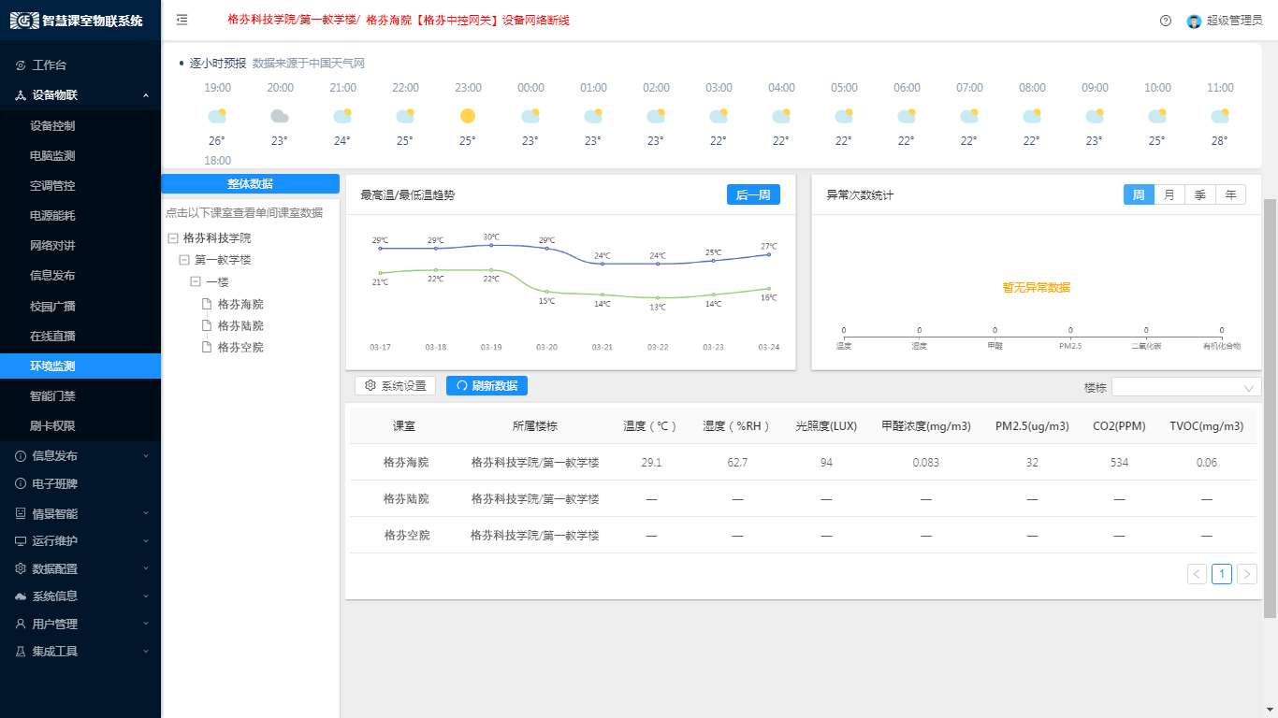The width and height of the screenshot is (1278, 718).
Task: Select 格芬空院 classroom in the tree
Action: [x=240, y=347]
